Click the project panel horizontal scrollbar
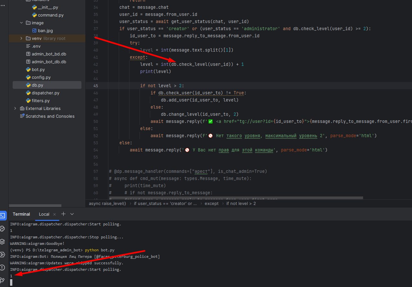The image size is (412, 287). (35, 206)
